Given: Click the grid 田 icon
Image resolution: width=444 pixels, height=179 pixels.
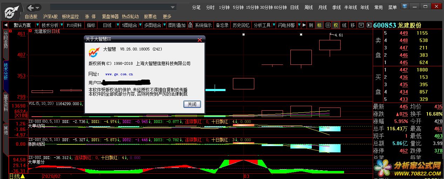Looking at the screenshot, I should tap(328, 25).
